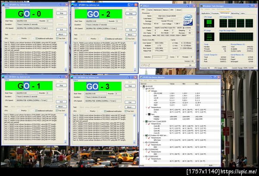Image resolution: width=259 pixels, height=176 pixels.
Task: Switch to the Cache tab in CPU-Z
Action: pos(150,10)
